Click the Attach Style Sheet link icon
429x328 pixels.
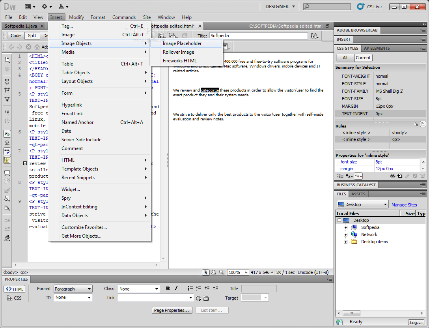pos(392,176)
